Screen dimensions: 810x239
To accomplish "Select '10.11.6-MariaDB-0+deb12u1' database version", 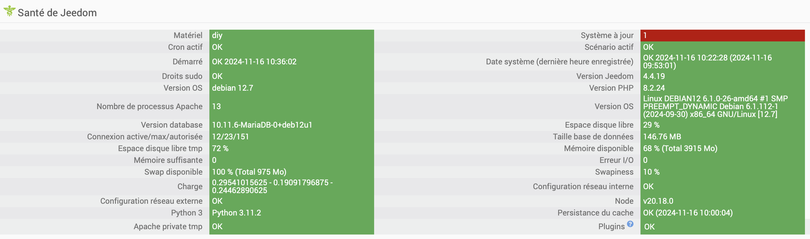I will coord(262,125).
